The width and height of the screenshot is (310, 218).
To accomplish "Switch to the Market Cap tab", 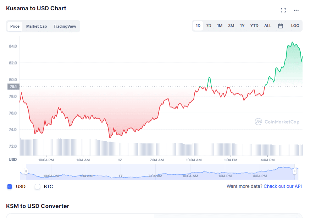I will 37,26.
